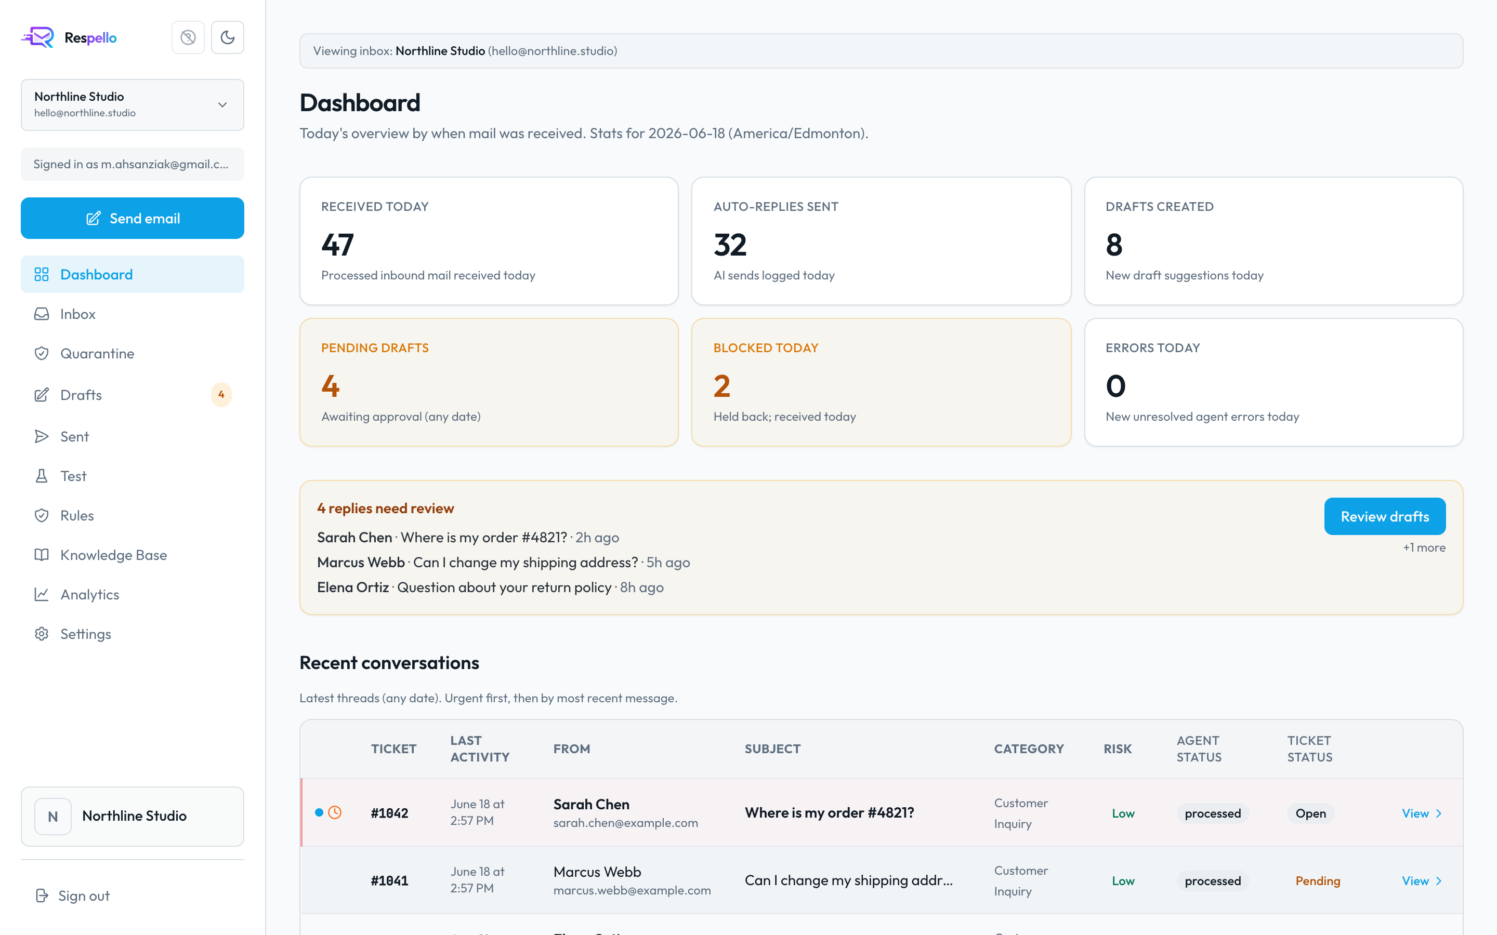
Task: Expand the Northline Studio inbox selector
Action: coord(133,104)
